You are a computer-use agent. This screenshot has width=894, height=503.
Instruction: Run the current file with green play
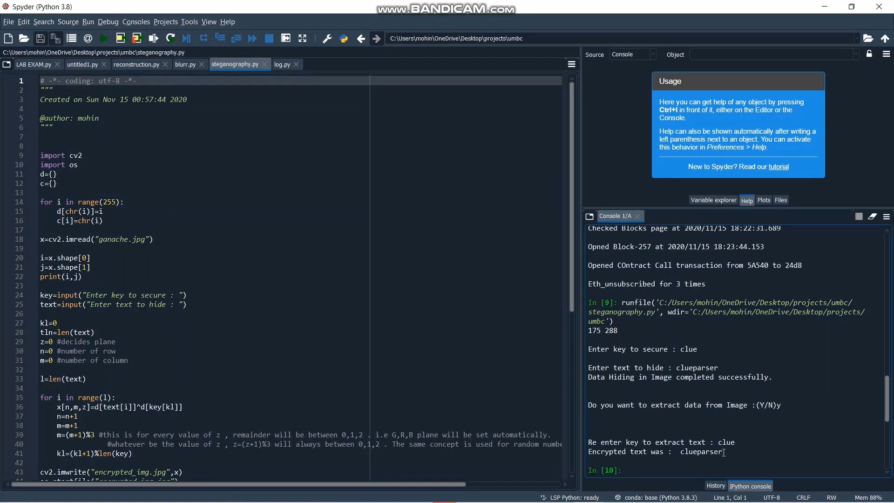tap(104, 38)
